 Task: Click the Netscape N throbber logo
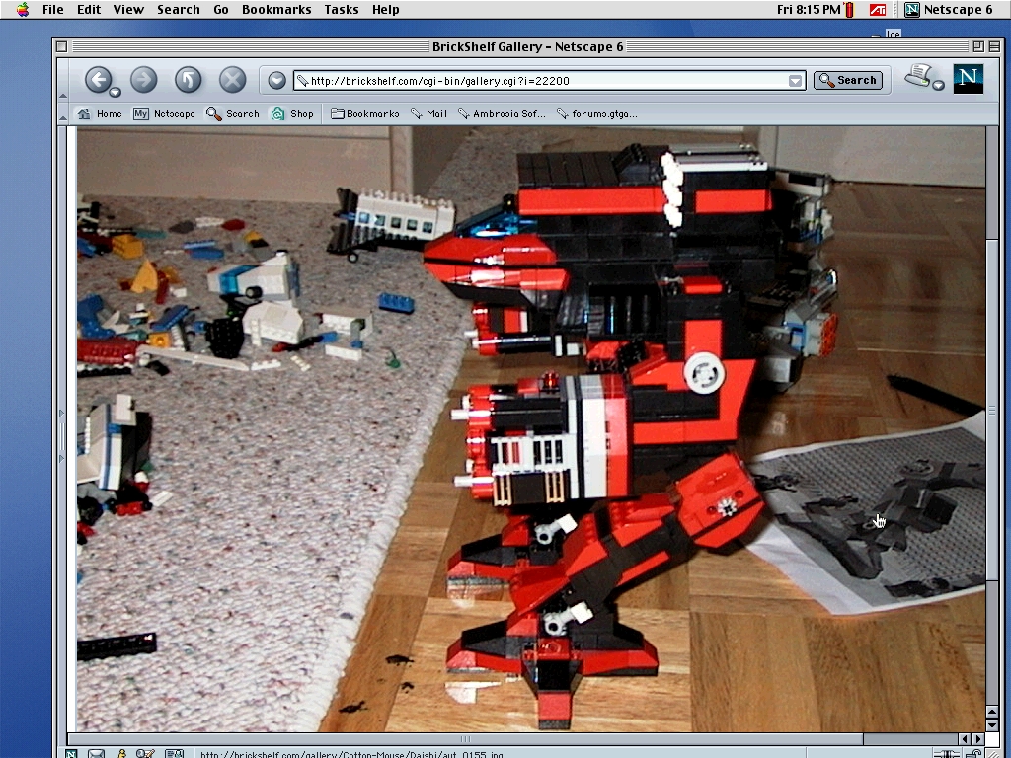pos(969,79)
